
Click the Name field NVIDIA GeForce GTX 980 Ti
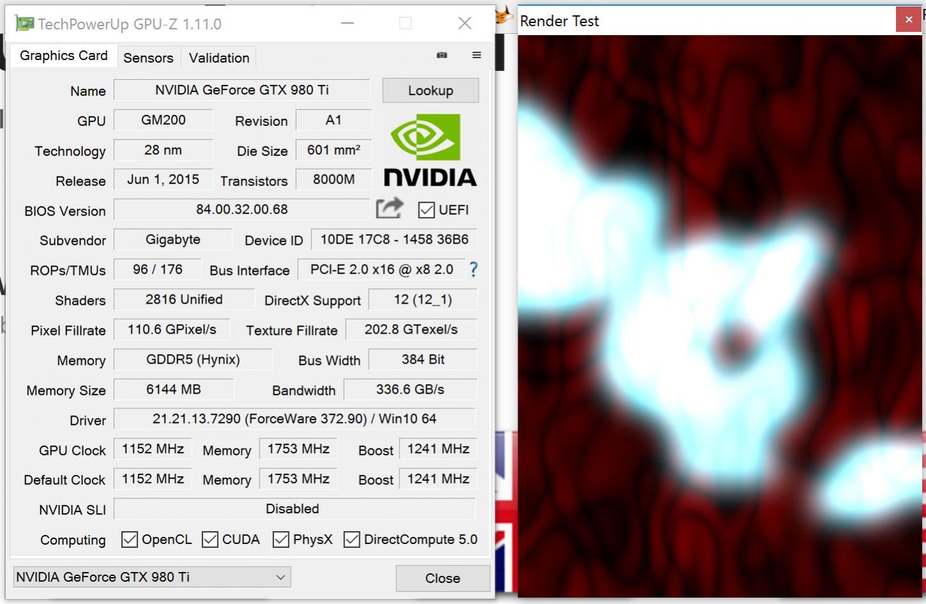(242, 90)
